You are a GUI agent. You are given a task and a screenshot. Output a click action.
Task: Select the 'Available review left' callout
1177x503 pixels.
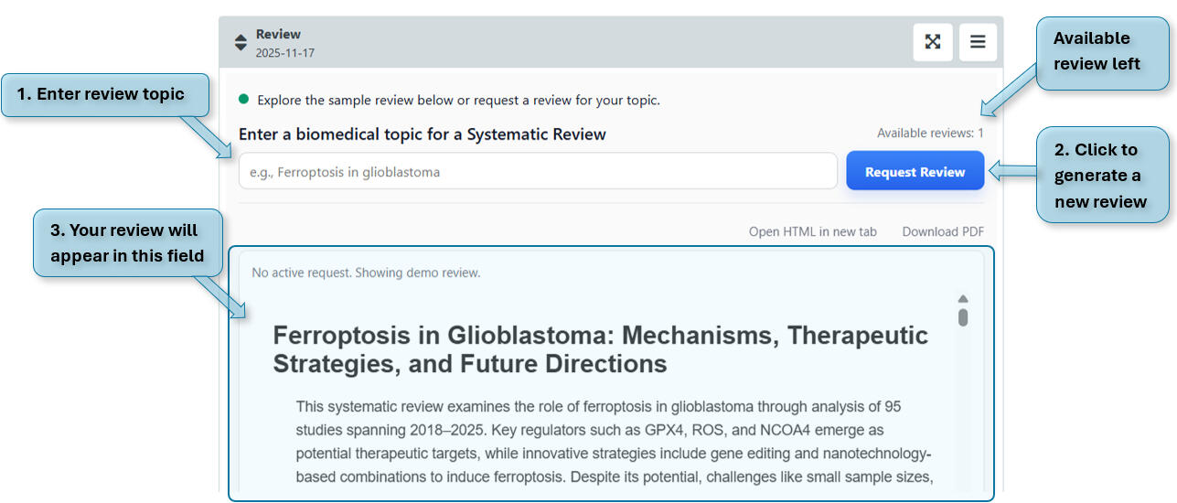(1101, 51)
